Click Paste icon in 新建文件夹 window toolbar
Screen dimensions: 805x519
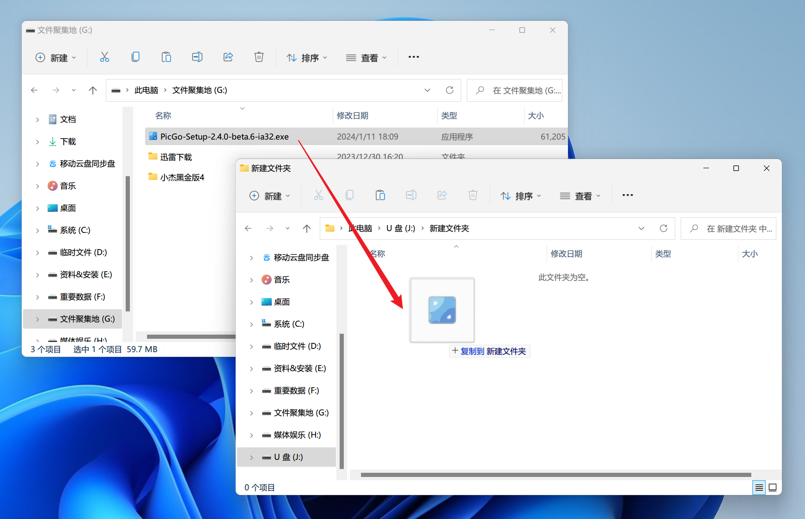pyautogui.click(x=380, y=195)
